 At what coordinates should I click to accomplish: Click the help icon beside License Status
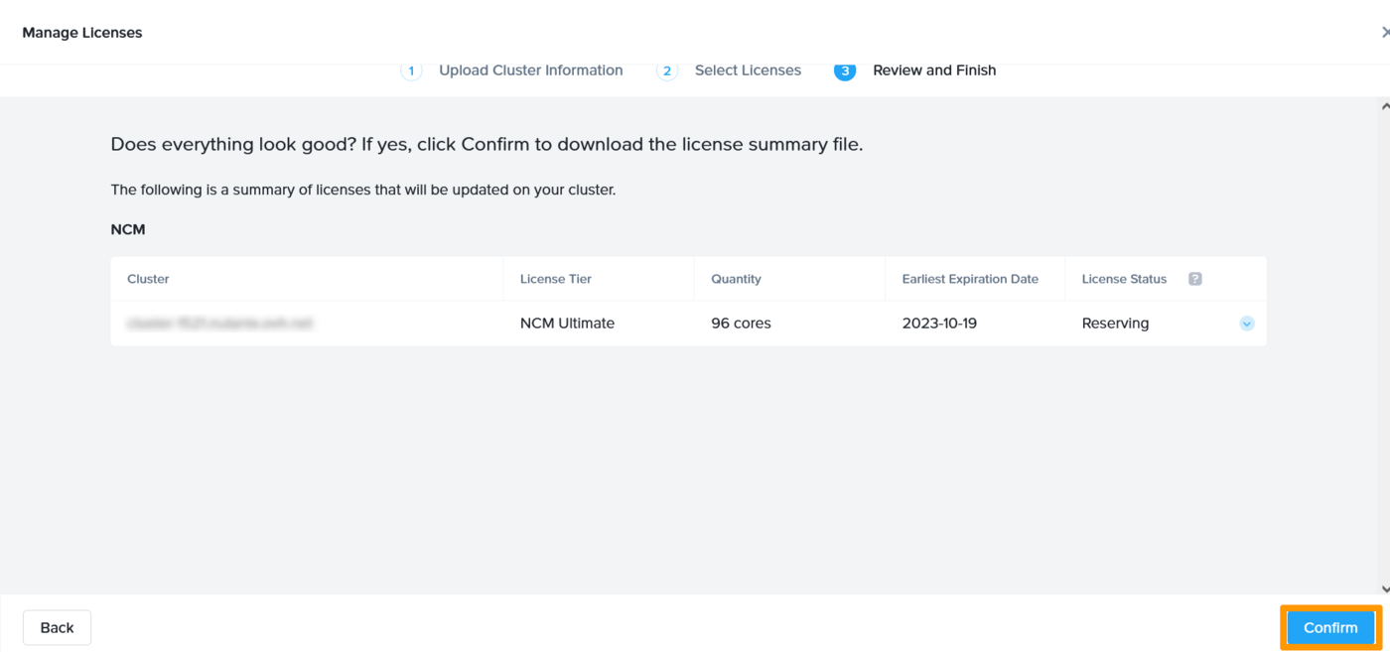[x=1194, y=279]
